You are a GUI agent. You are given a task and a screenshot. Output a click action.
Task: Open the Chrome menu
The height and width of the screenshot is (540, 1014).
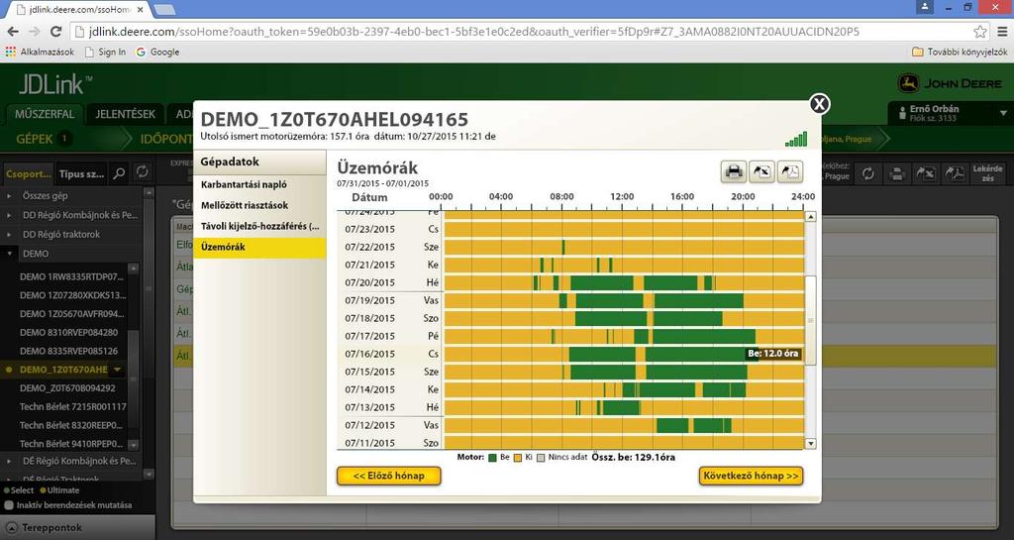[x=1002, y=31]
